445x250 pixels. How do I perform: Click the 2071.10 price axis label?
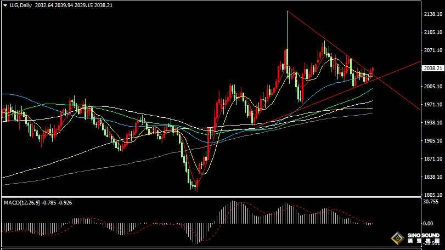click(432, 50)
